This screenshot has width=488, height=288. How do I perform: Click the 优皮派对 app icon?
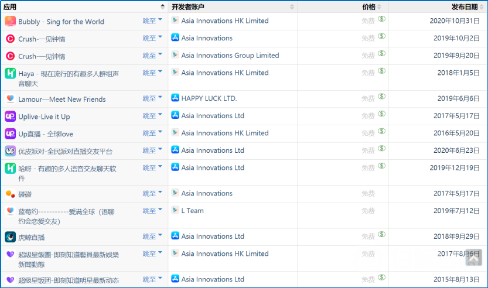tap(10, 151)
